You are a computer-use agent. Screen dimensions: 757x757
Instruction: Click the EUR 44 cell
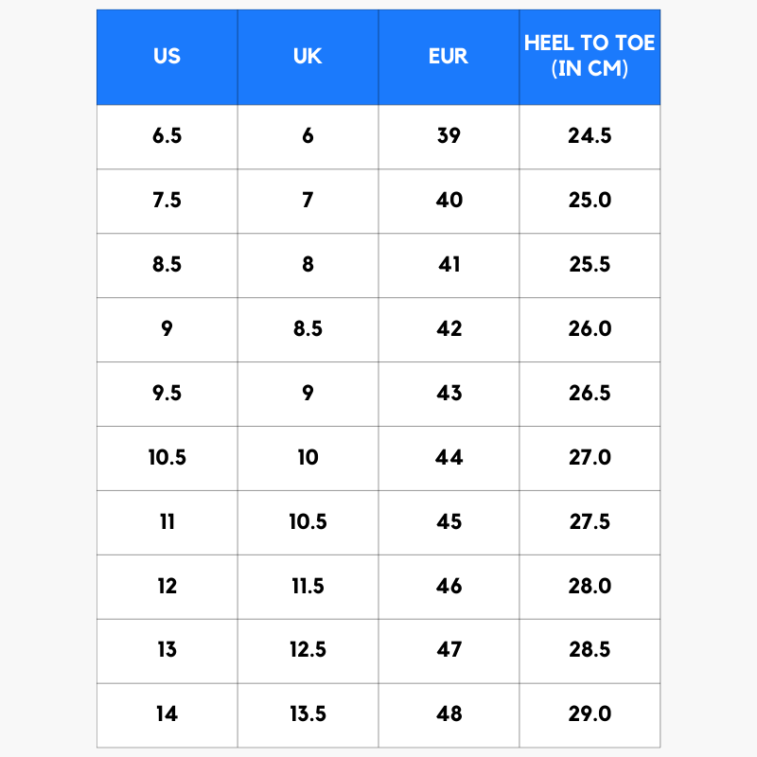coord(449,458)
